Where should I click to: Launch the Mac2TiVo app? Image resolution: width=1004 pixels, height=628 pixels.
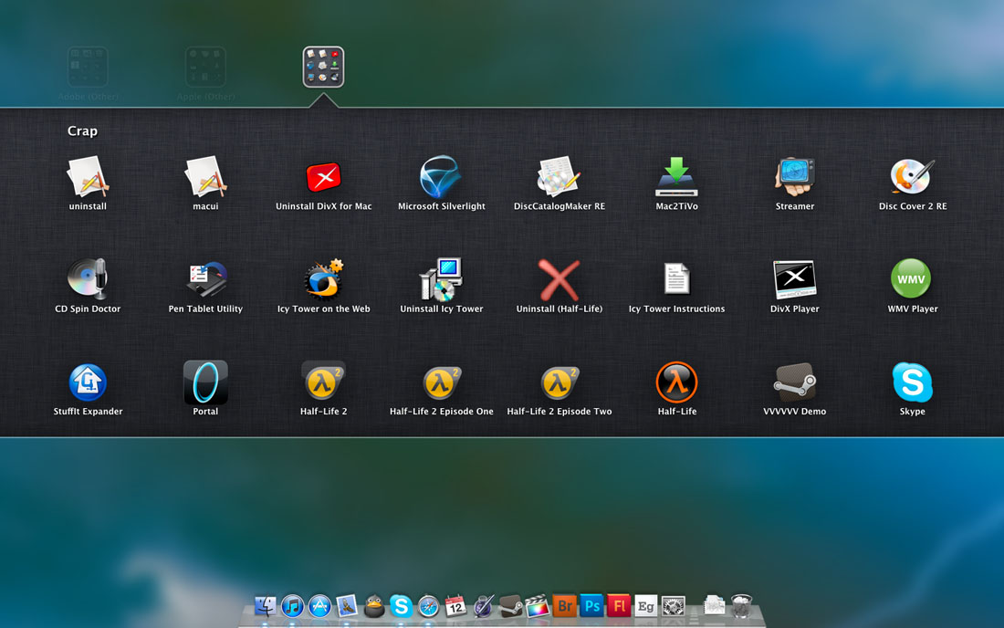677,177
